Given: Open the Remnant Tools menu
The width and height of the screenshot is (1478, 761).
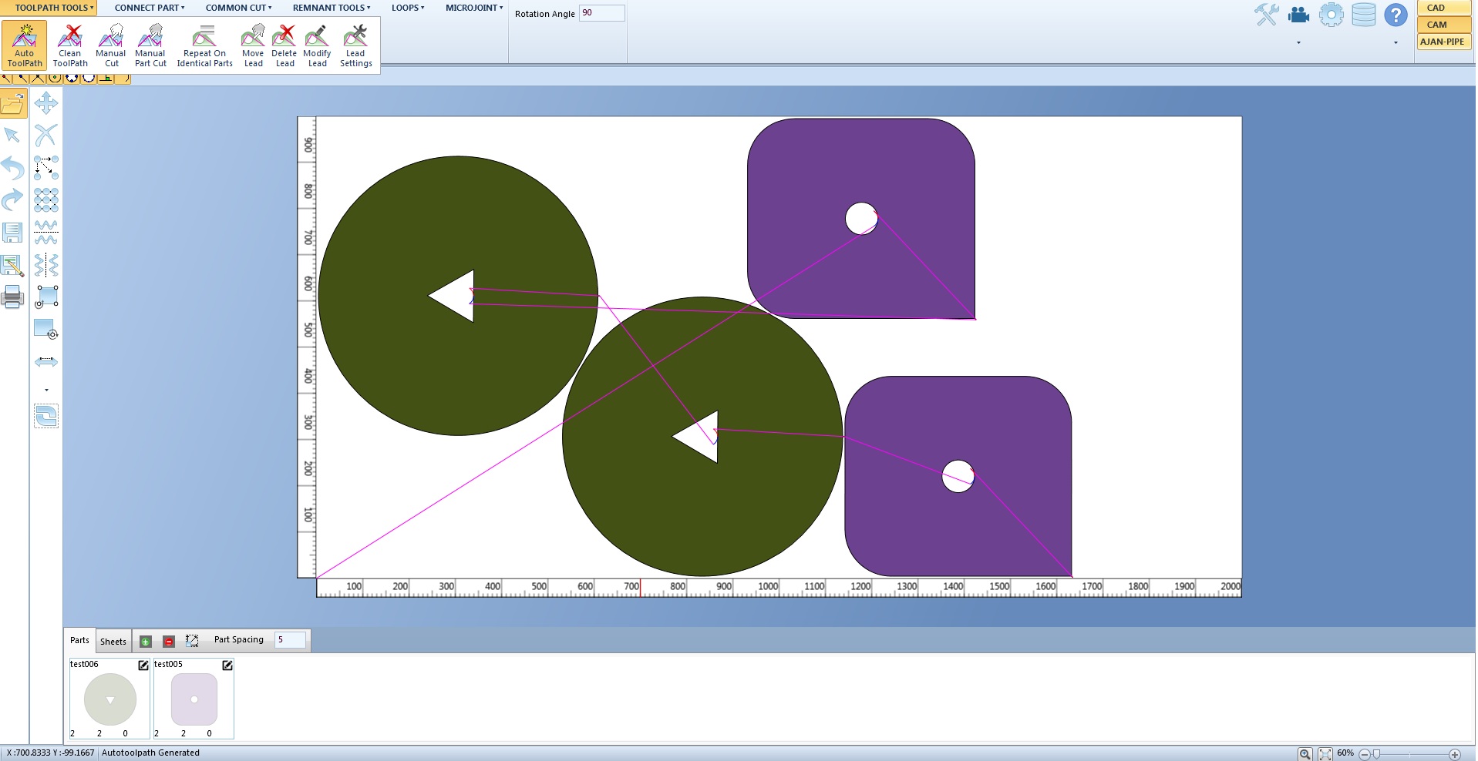Looking at the screenshot, I should [x=332, y=8].
